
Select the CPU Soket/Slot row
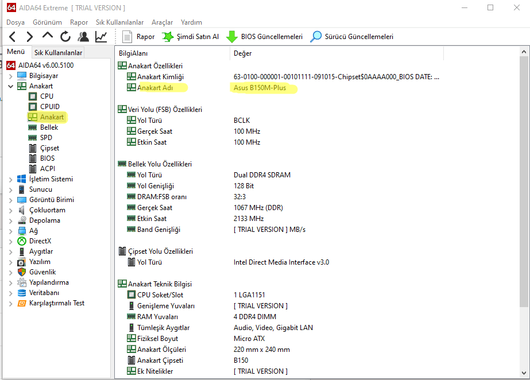click(196, 295)
